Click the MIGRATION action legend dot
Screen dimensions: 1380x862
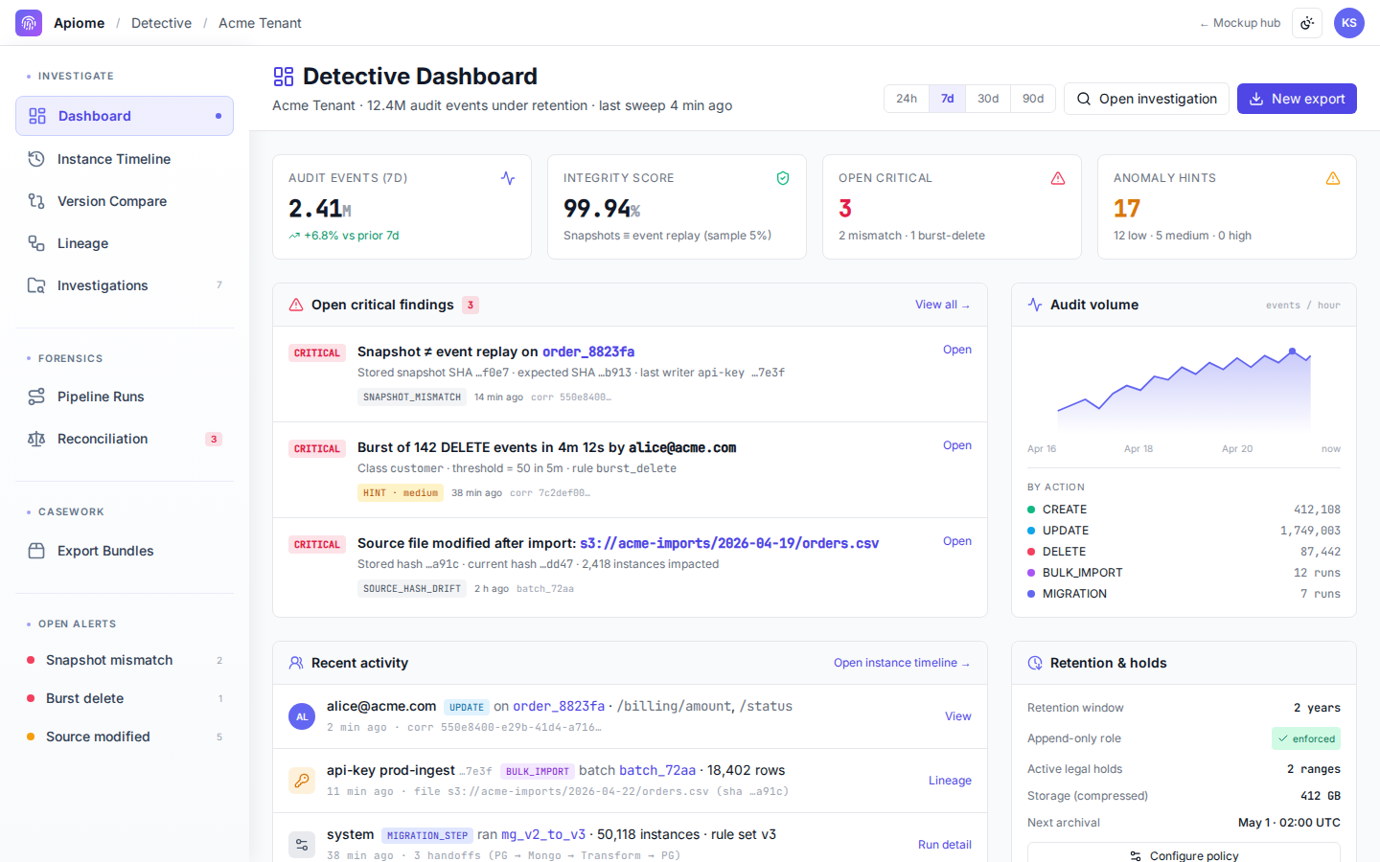[1031, 594]
